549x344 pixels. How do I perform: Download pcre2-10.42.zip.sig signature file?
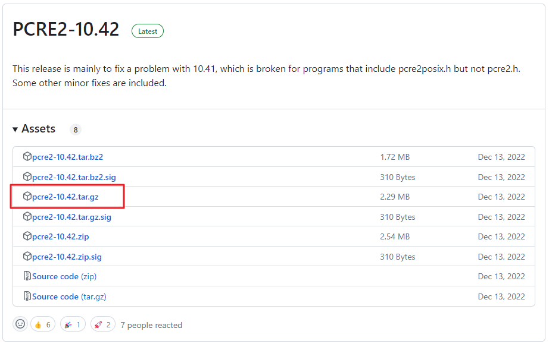(x=67, y=257)
